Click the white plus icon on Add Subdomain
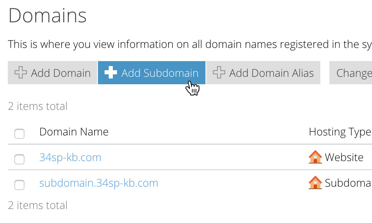Image resolution: width=372 pixels, height=223 pixels. tap(111, 73)
